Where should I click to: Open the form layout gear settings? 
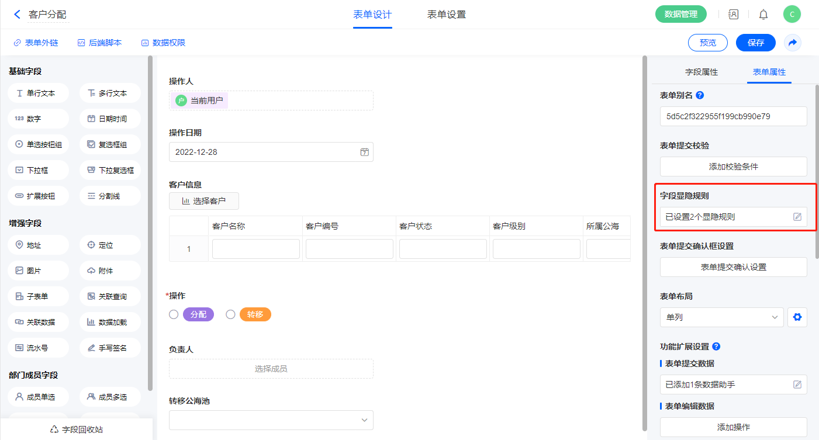click(x=797, y=317)
